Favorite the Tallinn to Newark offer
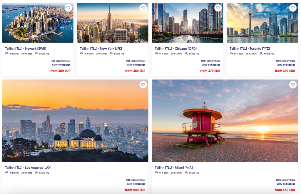This screenshot has height=194, width=301. (x=68, y=8)
